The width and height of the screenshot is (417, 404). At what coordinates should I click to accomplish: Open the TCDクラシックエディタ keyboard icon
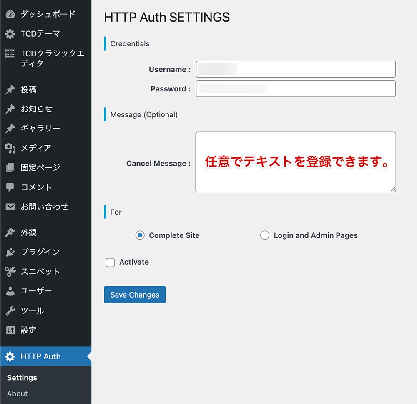(10, 54)
